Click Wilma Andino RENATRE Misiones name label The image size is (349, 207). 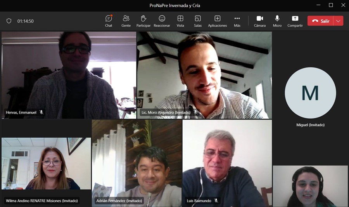[x=42, y=201]
